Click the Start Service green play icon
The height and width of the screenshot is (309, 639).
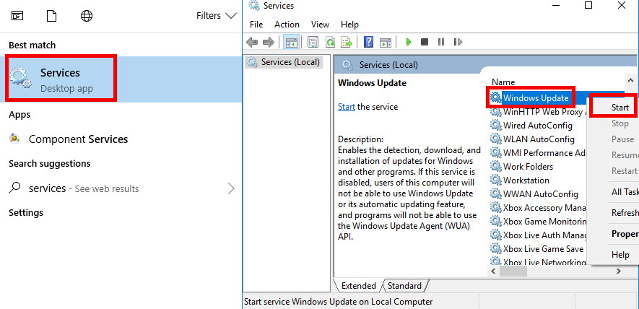pyautogui.click(x=409, y=42)
